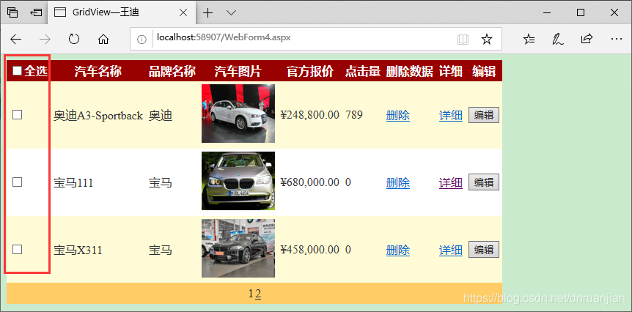Click 编辑 button for 奥迪A3-Sportback
Image resolution: width=632 pixels, height=312 pixels.
click(x=484, y=115)
